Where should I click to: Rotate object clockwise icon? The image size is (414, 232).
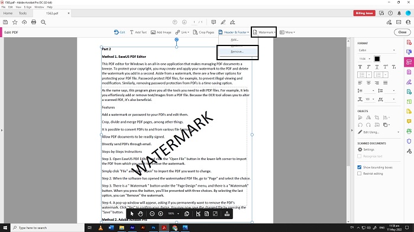pos(368,125)
